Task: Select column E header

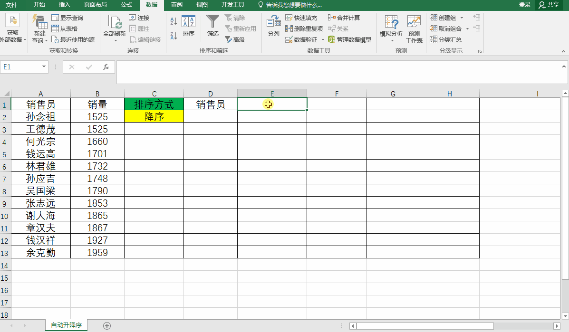Action: (272, 94)
